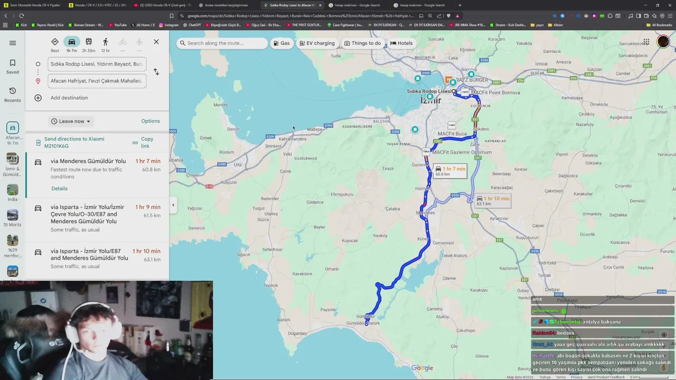Click the Add destination plus icon
The image size is (676, 380).
[38, 98]
